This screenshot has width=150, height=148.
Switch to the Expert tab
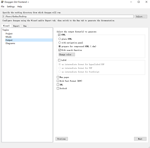(x=16, y=26)
